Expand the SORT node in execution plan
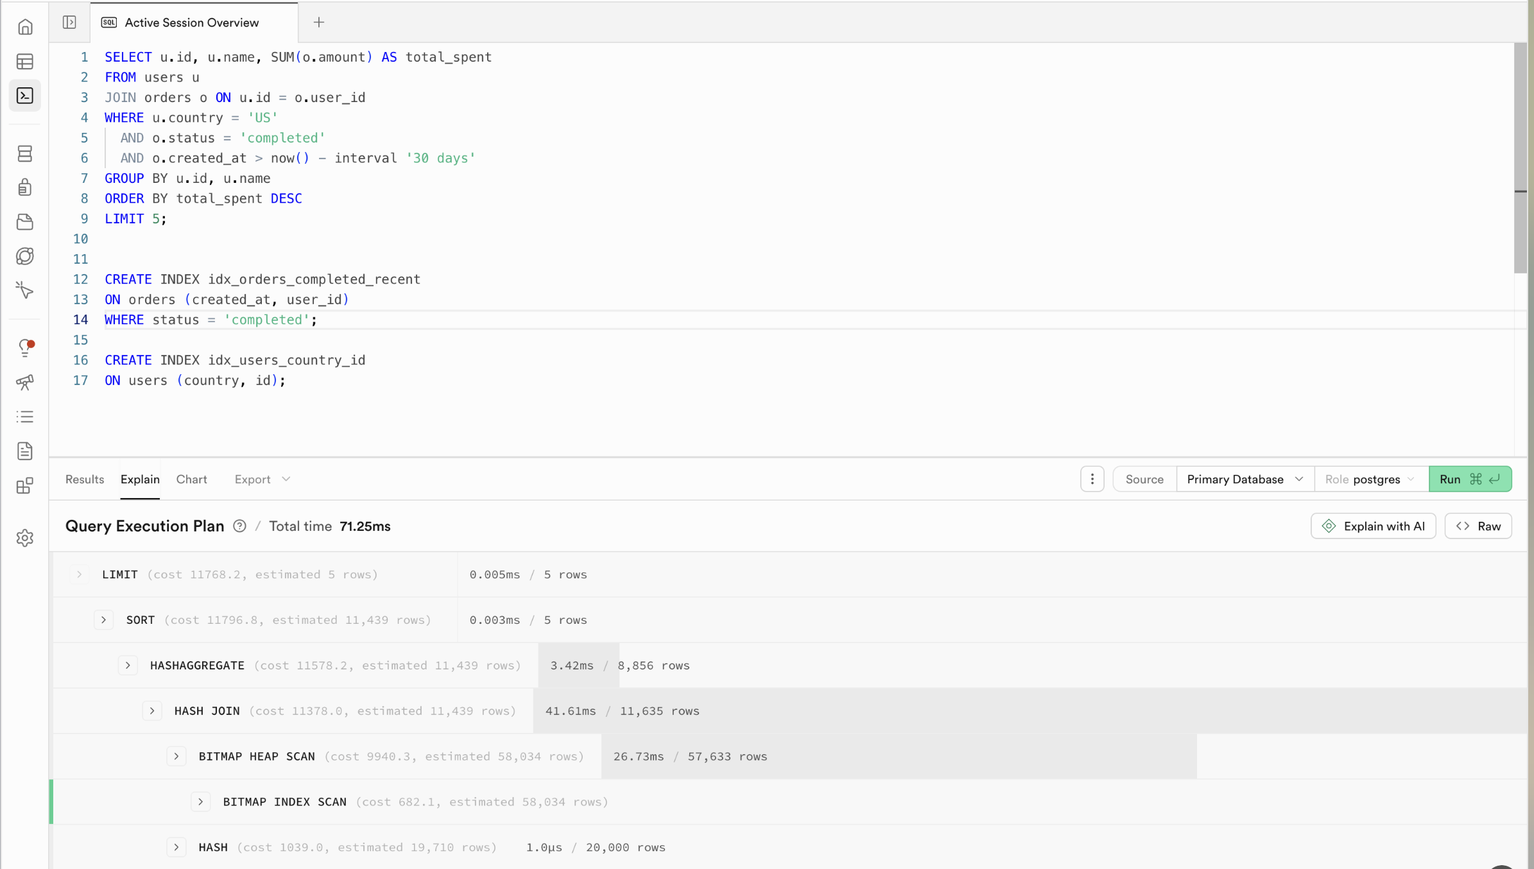Screen dimensions: 1534x869 (103, 619)
